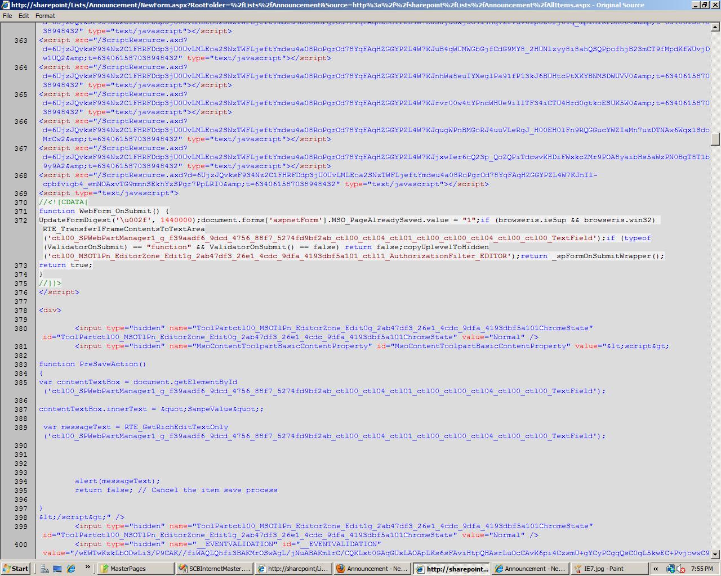
Task: Expand hidden system tray icons
Action: coord(656,569)
